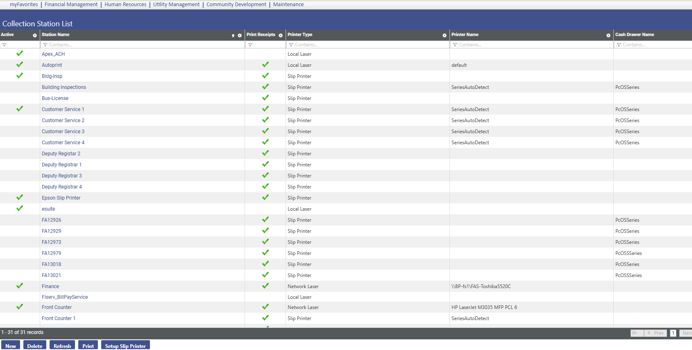Viewport: 692px width, 350px height.
Task: Click Print Receipts checkmark for Bus-License
Action: pyautogui.click(x=265, y=98)
